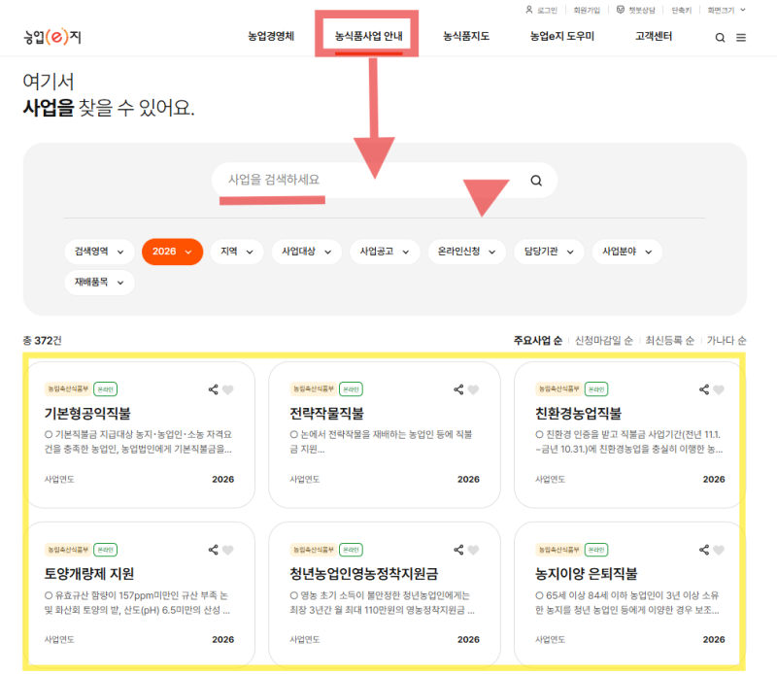This screenshot has width=777, height=674.
Task: Sort results by 최신등록 순
Action: tap(669, 341)
